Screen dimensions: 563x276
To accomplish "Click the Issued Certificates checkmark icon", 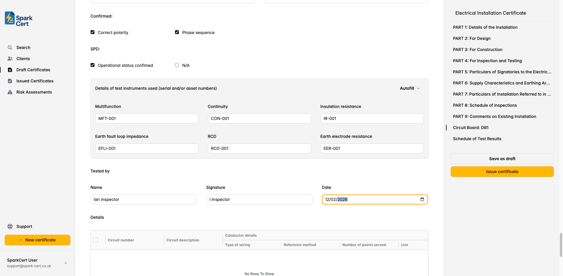I will click(x=10, y=81).
